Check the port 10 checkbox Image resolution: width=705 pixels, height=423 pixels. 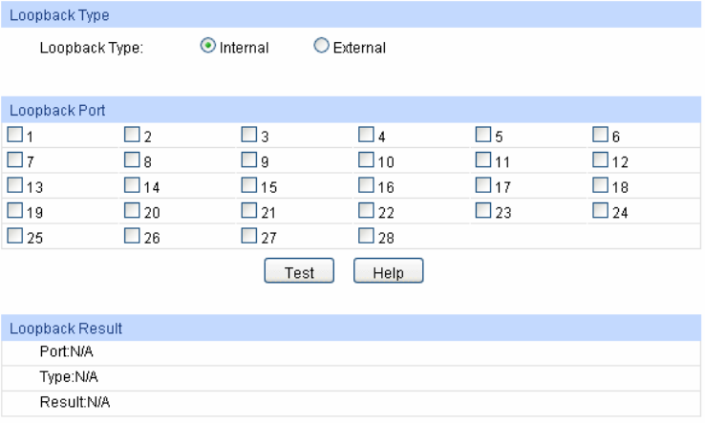click(367, 160)
